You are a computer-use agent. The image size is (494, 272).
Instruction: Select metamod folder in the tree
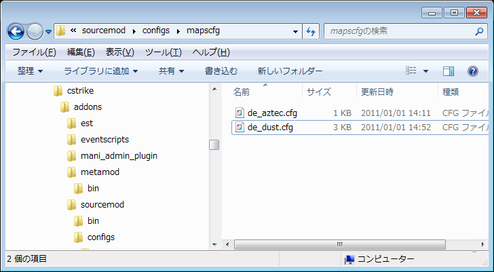click(x=100, y=172)
